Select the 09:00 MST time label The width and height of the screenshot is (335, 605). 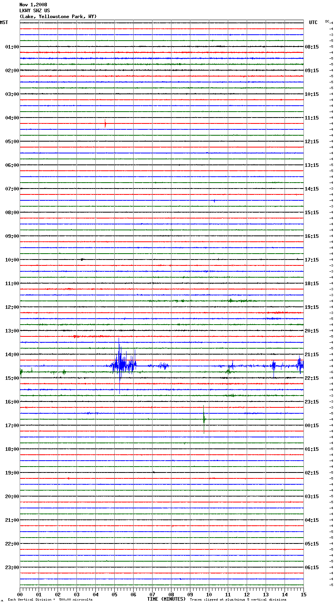12,236
